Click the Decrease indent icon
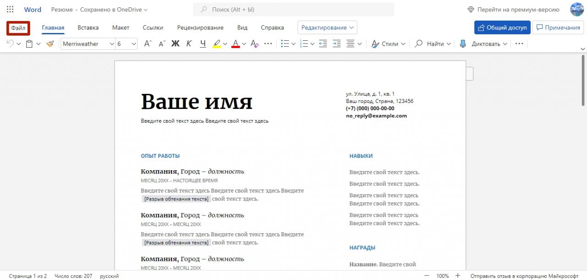The image size is (587, 280). (x=323, y=44)
